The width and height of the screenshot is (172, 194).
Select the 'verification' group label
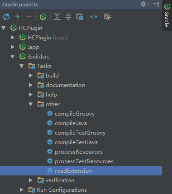point(60,180)
